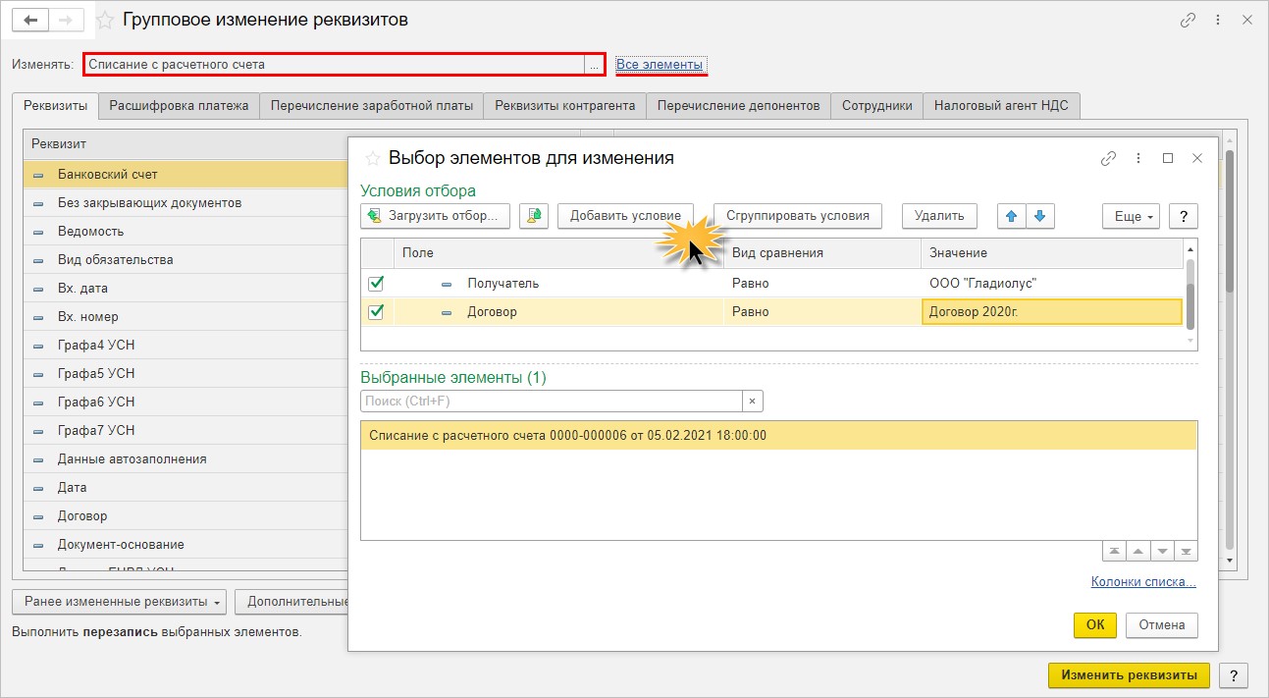Image resolution: width=1269 pixels, height=698 pixels.
Task: Open Перечисление депонентов tab
Action: pos(738,105)
